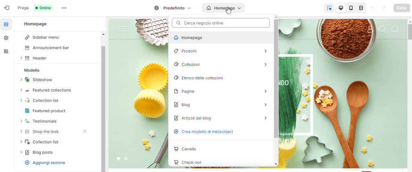
Task: Click the fullscreen preview icon
Action: click(x=361, y=8)
